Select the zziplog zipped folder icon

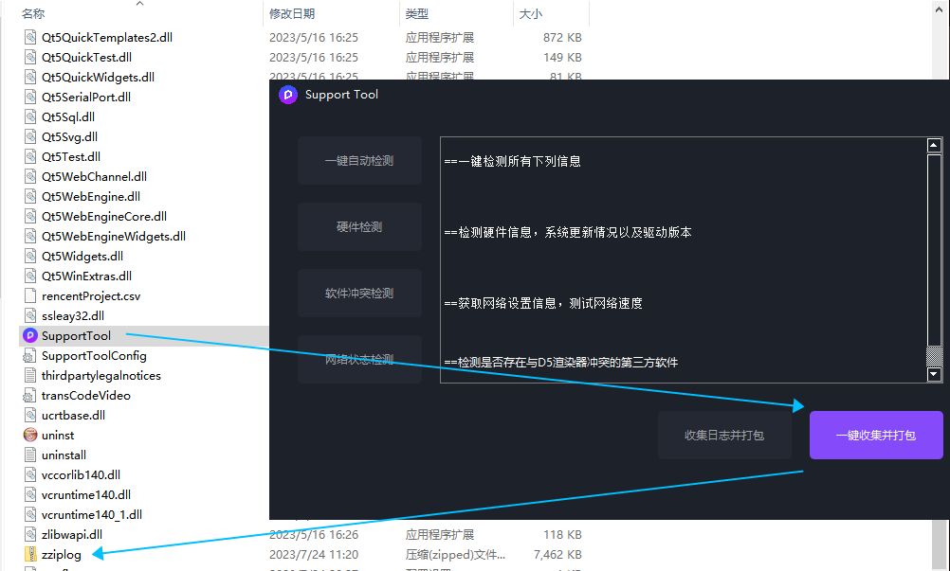coord(30,555)
